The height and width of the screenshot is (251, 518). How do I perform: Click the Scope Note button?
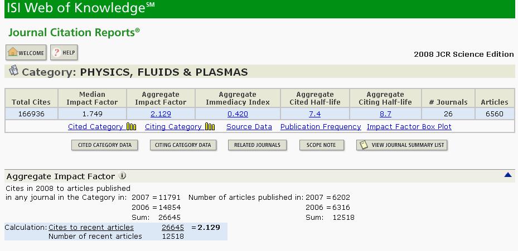tap(321, 145)
